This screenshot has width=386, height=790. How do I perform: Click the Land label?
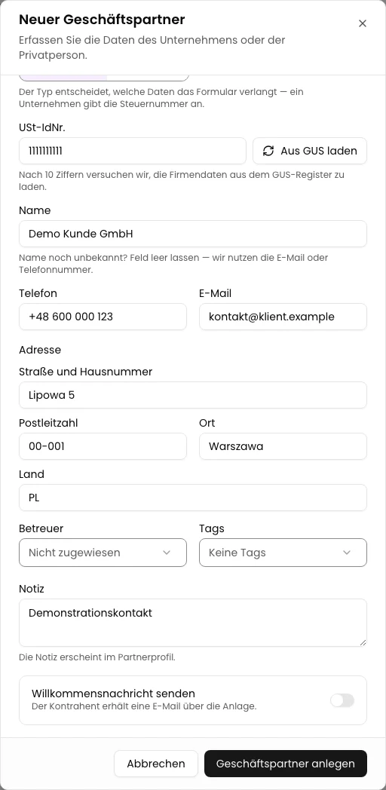(x=32, y=475)
